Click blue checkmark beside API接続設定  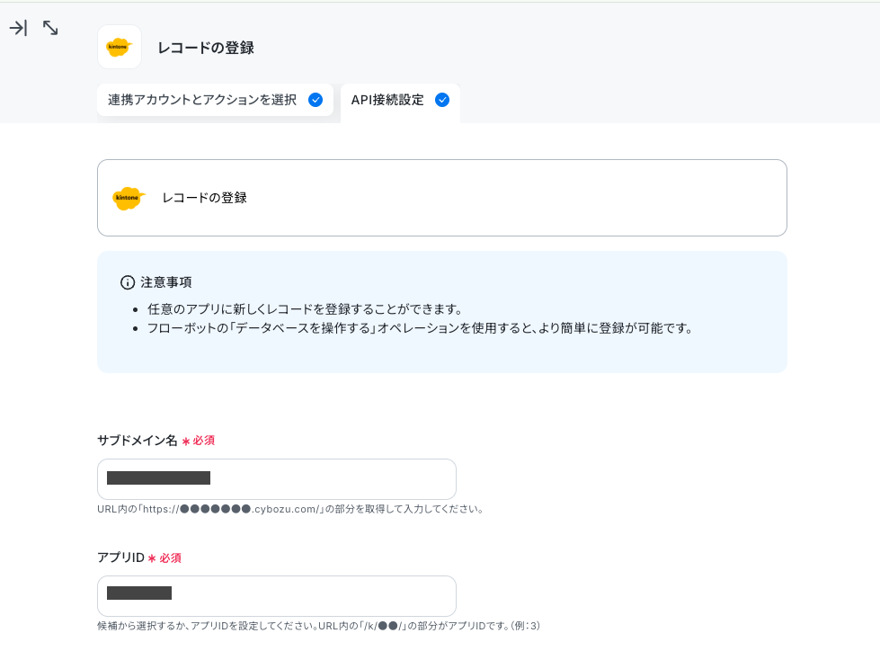pos(442,100)
